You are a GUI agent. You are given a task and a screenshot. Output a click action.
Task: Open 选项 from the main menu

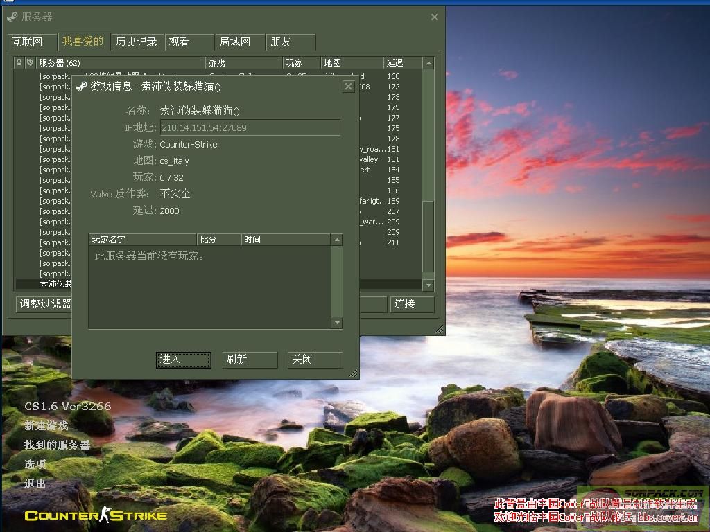(x=35, y=464)
